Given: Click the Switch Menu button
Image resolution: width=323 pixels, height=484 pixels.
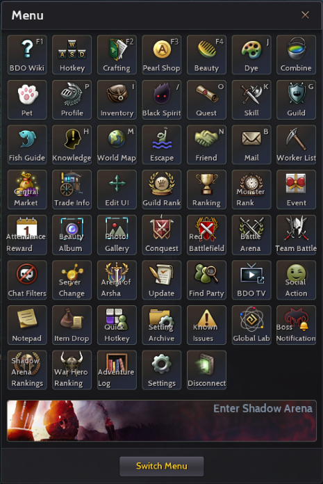Looking at the screenshot, I should point(161,466).
